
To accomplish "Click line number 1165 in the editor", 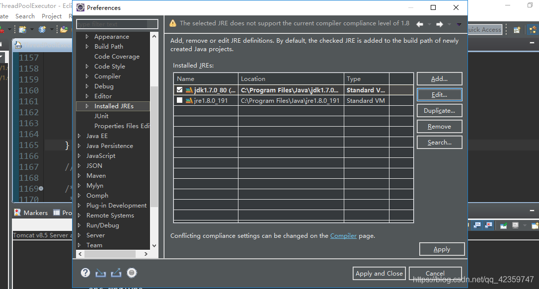I will tap(28, 145).
